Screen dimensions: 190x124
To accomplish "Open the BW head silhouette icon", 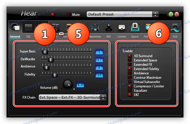I will 109,27.
